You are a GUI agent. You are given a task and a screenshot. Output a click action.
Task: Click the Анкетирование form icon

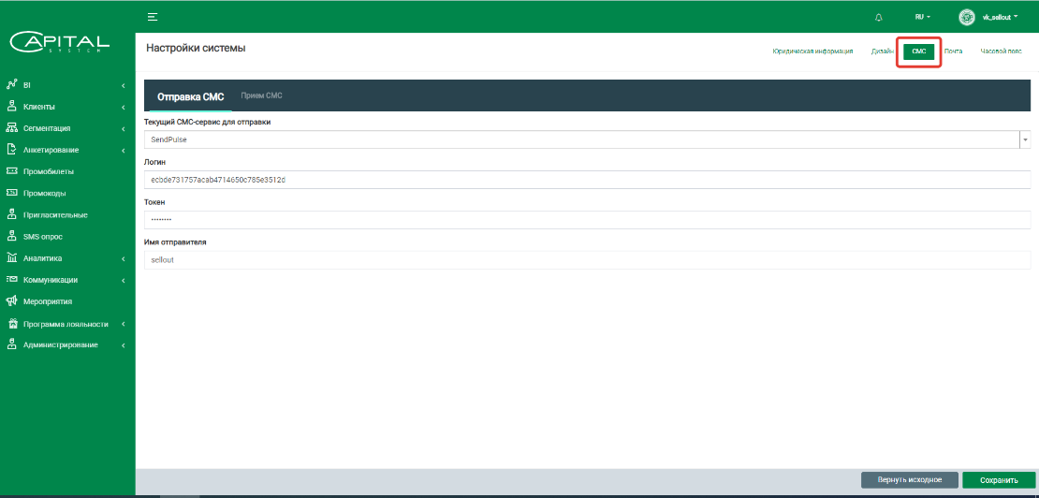pyautogui.click(x=10, y=150)
